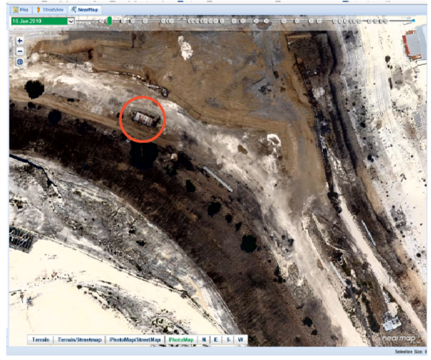
Task: Click the green date slider handle
Action: [109, 21]
